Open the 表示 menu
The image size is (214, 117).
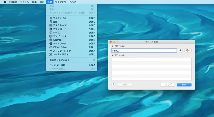[42, 2]
